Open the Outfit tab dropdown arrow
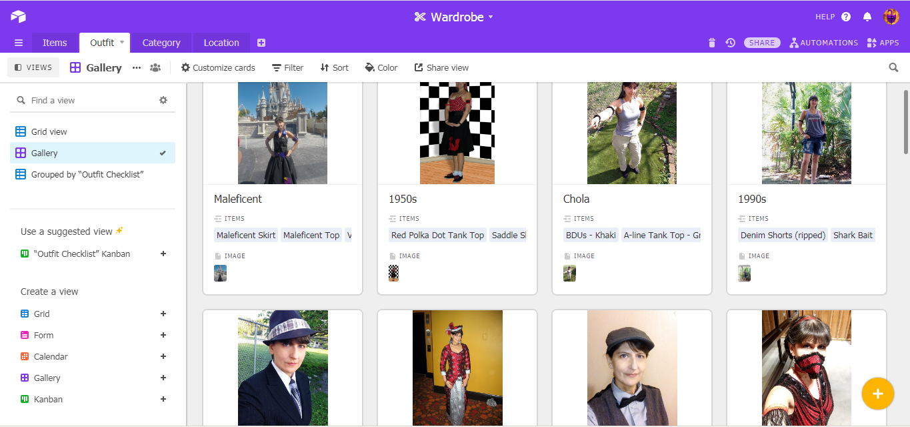This screenshot has height=427, width=910. coord(122,43)
